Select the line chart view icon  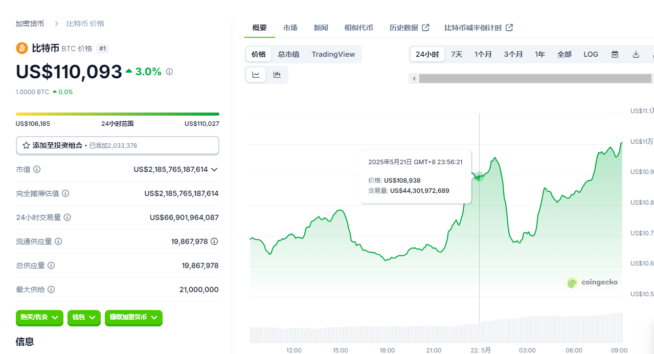(256, 75)
